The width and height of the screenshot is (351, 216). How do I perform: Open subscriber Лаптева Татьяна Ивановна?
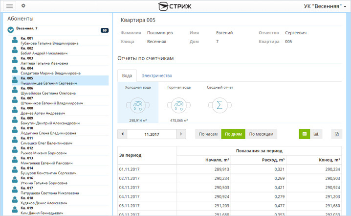[x=44, y=63]
